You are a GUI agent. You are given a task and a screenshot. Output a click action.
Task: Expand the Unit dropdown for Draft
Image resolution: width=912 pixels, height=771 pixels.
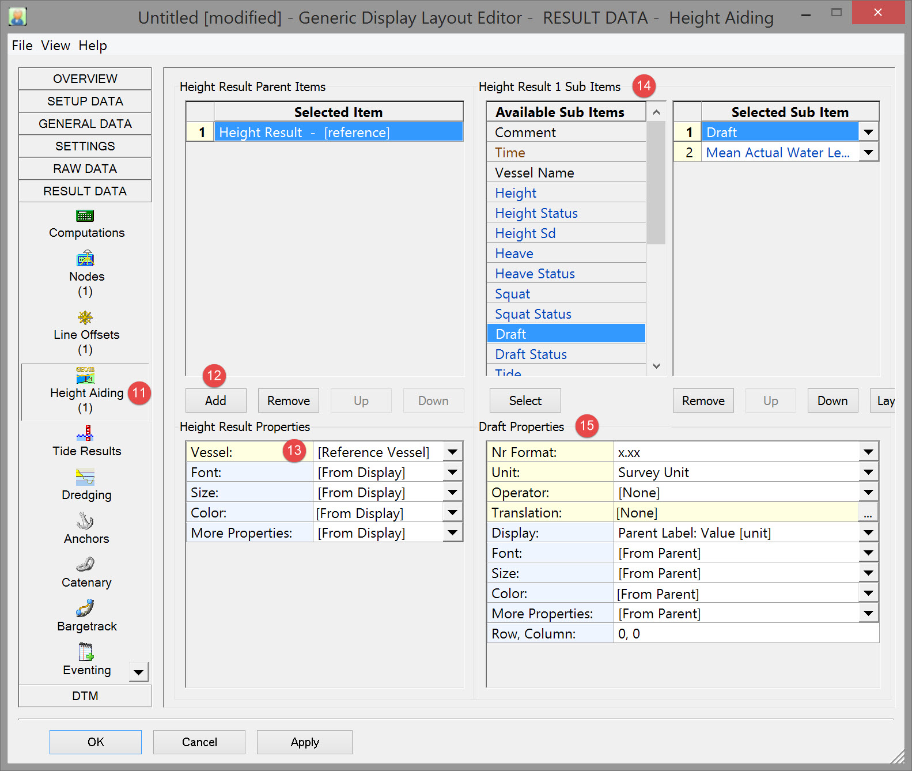pyautogui.click(x=868, y=473)
